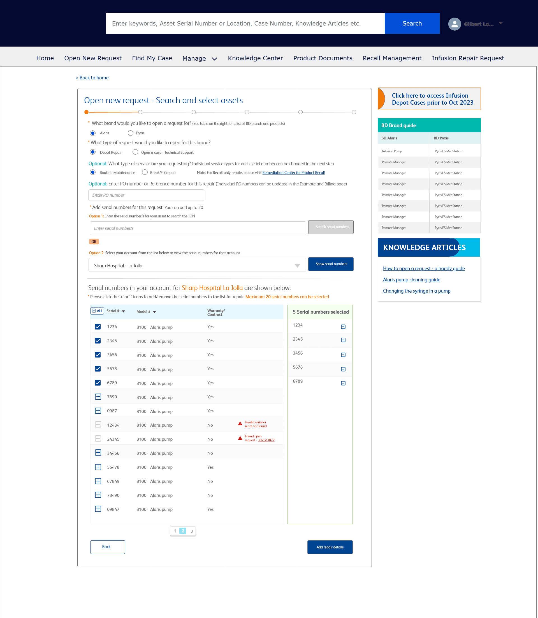Open Alaris pump cleaning guide link
This screenshot has width=538, height=618.
(x=411, y=279)
